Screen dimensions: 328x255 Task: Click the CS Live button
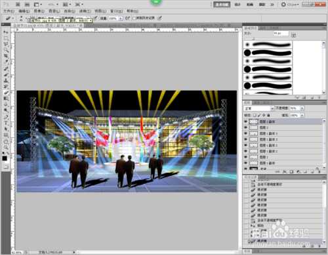[290, 5]
